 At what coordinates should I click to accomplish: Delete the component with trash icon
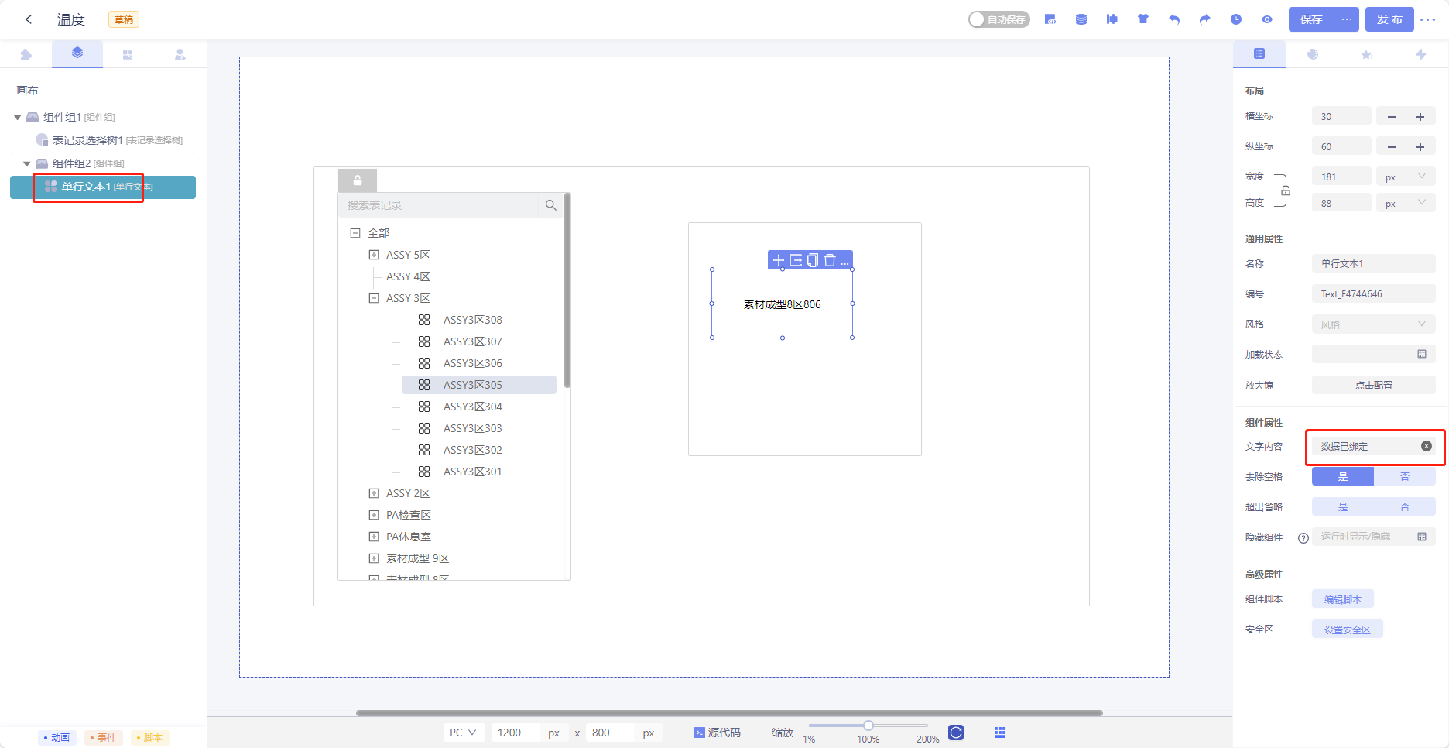tap(830, 260)
